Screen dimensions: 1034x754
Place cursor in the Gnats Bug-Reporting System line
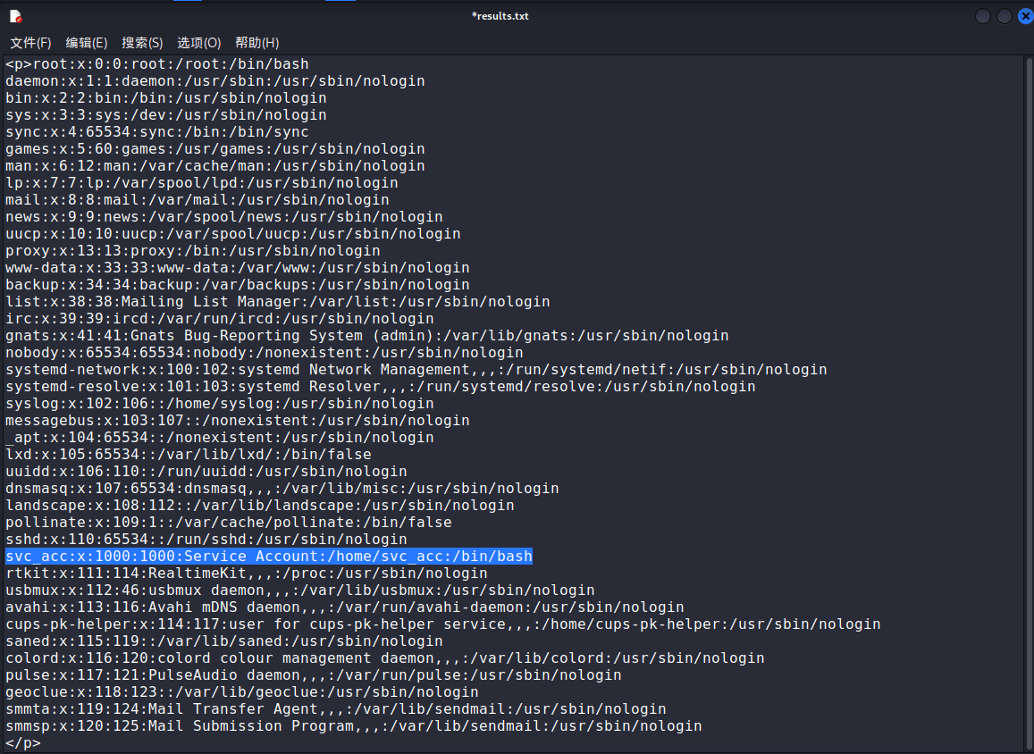[x=366, y=336]
